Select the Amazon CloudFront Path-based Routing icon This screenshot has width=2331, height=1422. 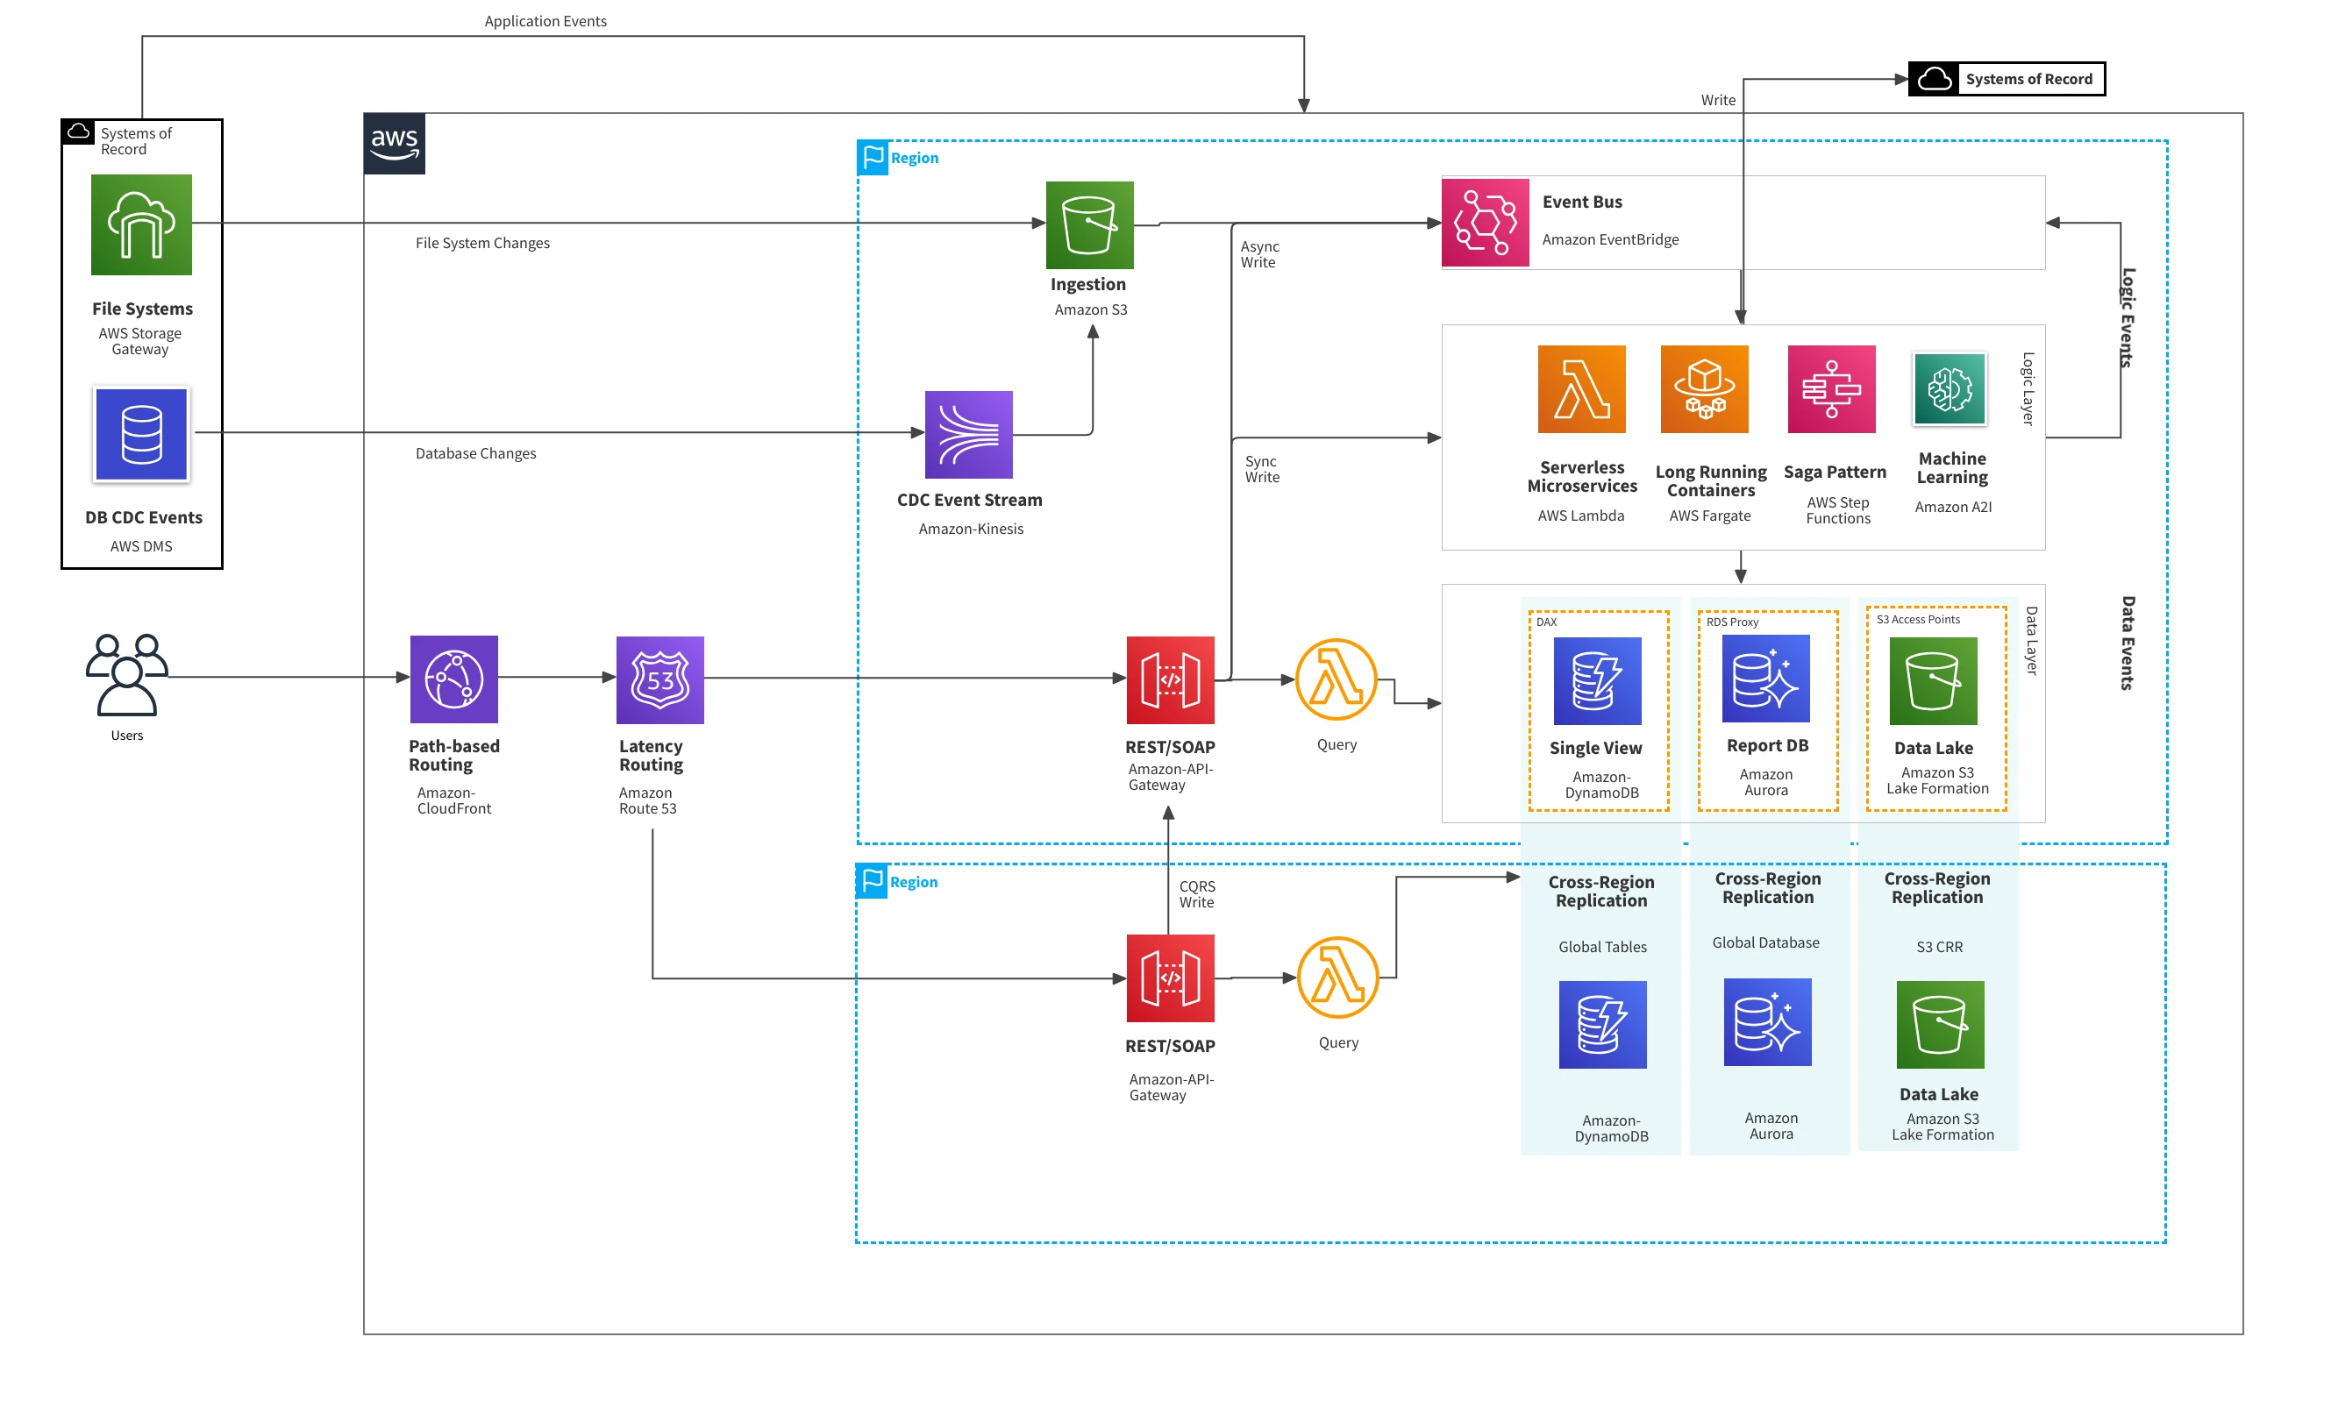453,679
